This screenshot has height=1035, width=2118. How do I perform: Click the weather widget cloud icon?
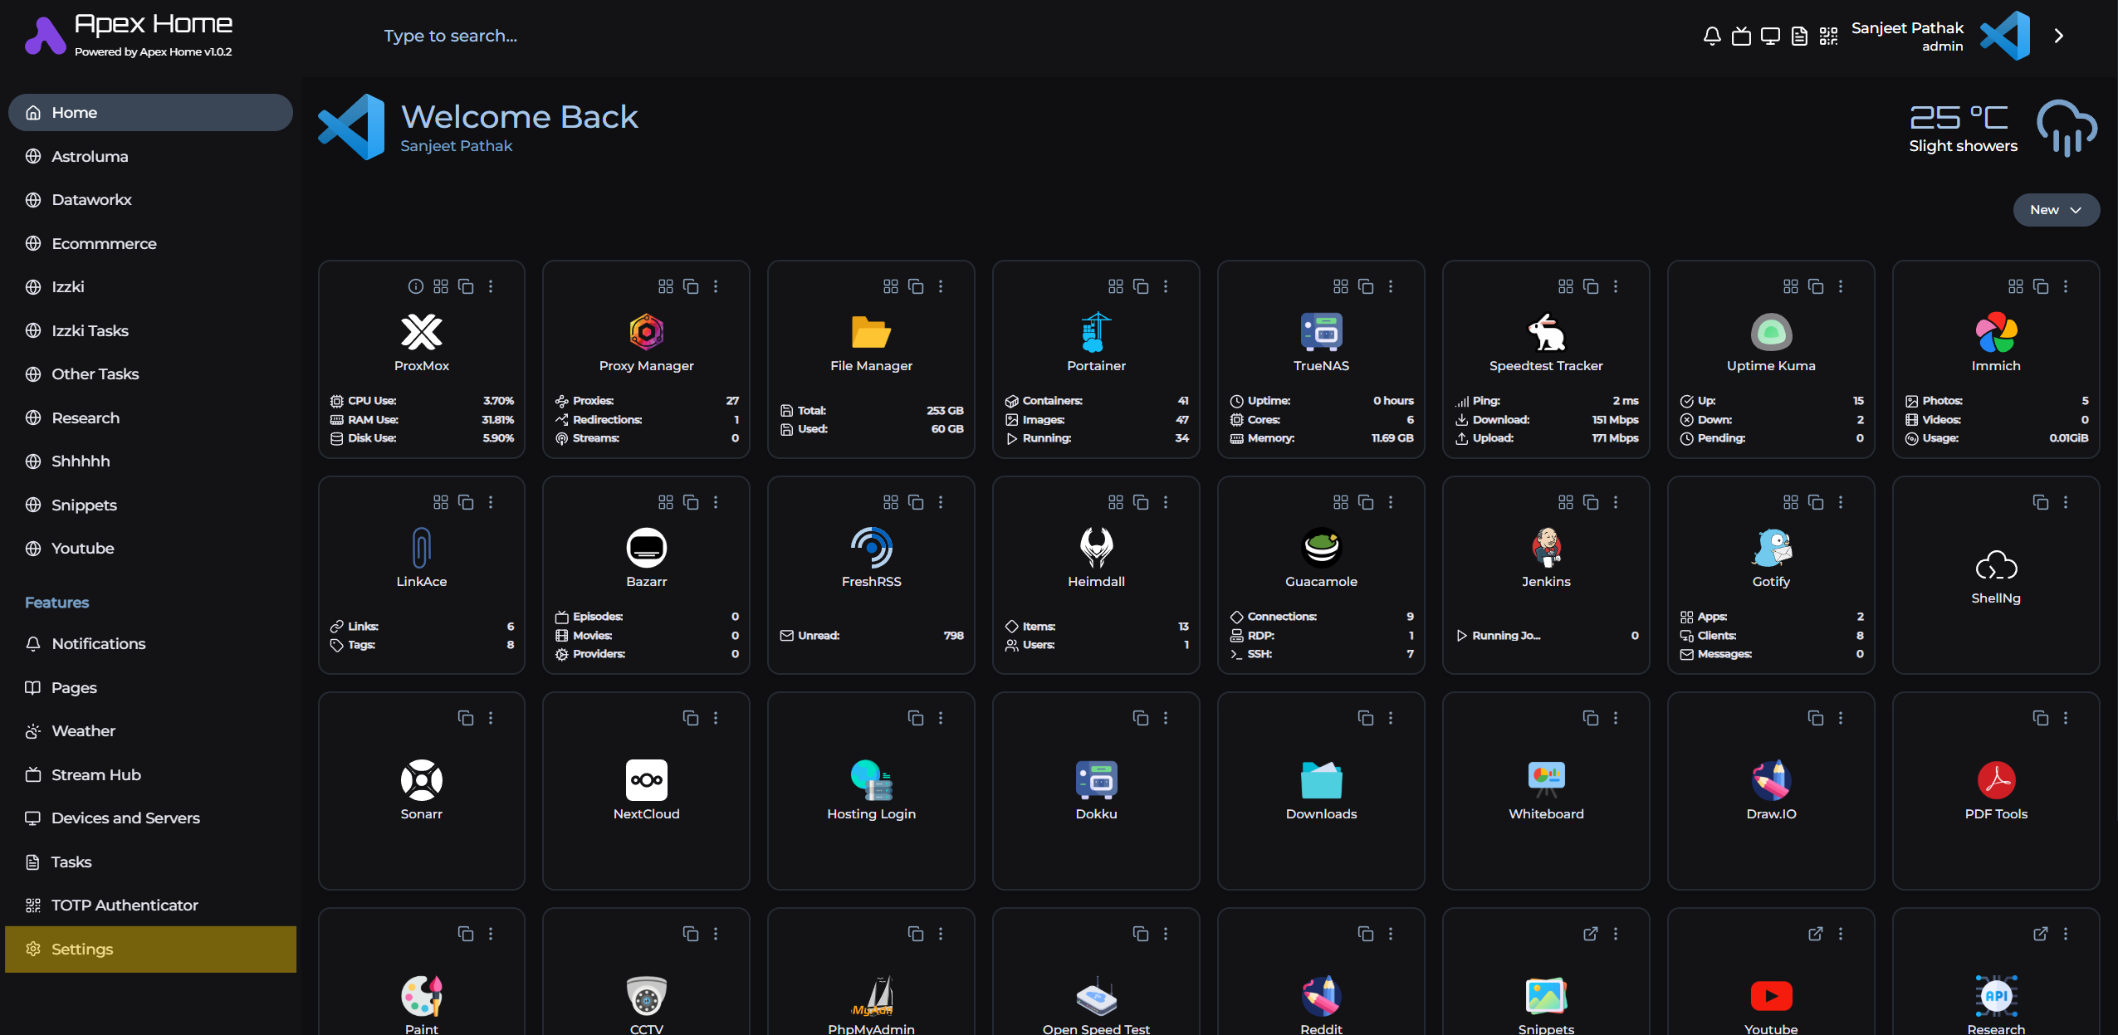tap(2066, 128)
